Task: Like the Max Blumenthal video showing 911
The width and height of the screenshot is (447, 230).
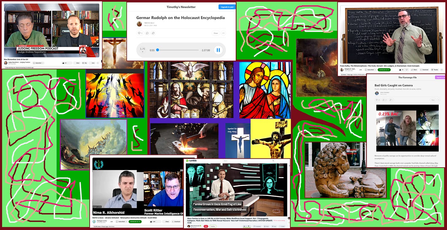Action: (x=66, y=63)
